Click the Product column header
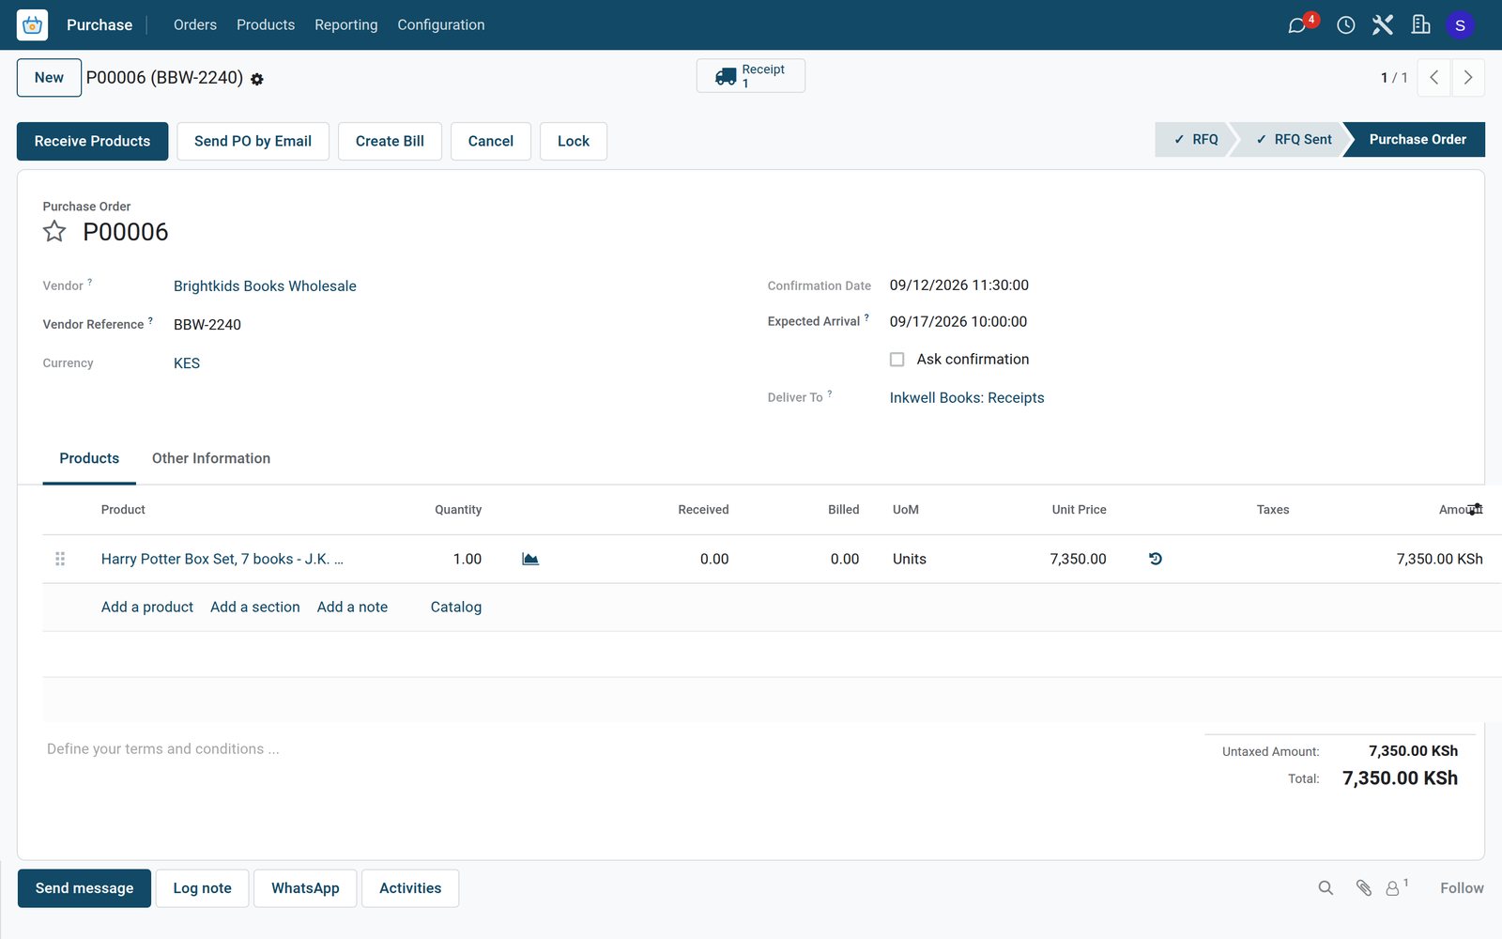 tap(123, 510)
